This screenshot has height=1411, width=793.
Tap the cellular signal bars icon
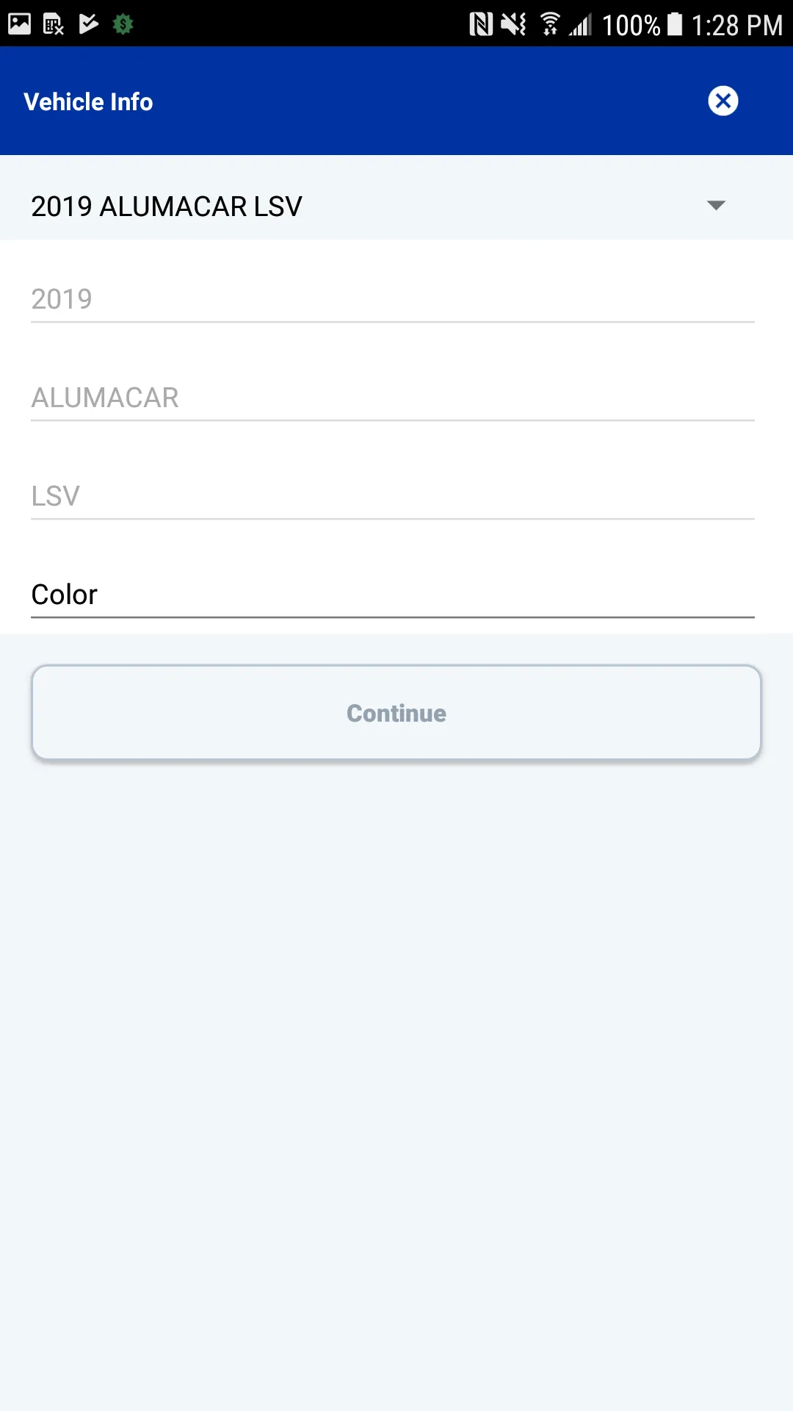[582, 24]
